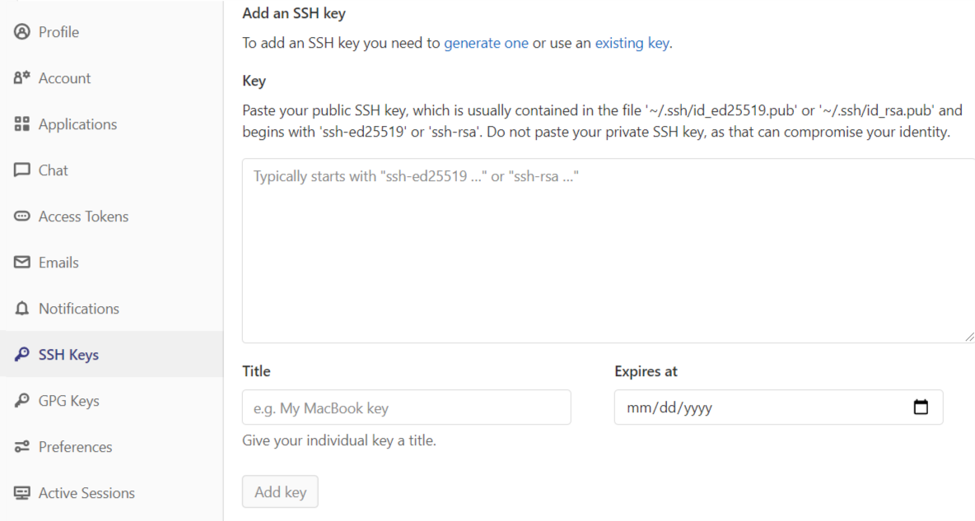This screenshot has width=975, height=521.
Task: Click into the Key text area
Action: (608, 251)
